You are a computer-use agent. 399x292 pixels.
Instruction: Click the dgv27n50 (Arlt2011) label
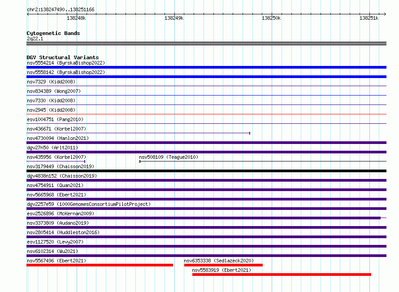point(52,148)
